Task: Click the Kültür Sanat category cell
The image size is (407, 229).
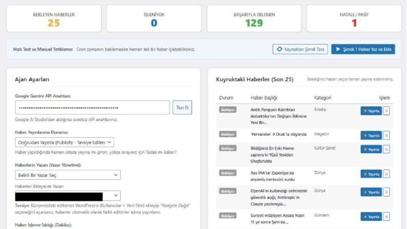Action: [x=325, y=148]
